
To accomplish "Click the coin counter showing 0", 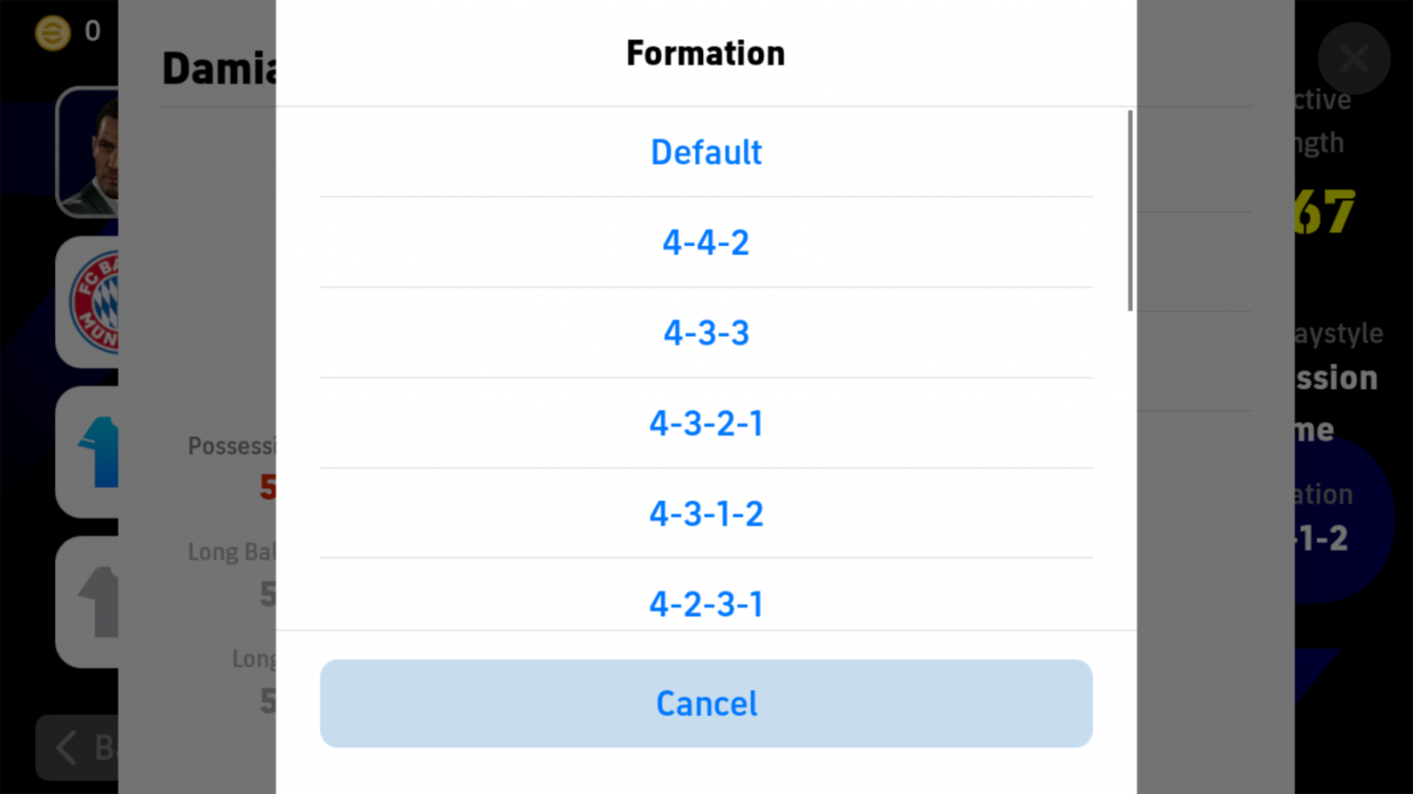I will [x=91, y=30].
